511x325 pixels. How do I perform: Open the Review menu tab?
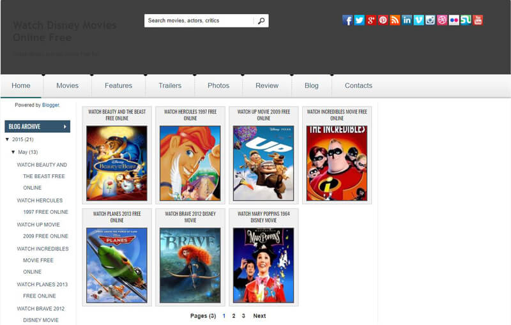(x=267, y=86)
